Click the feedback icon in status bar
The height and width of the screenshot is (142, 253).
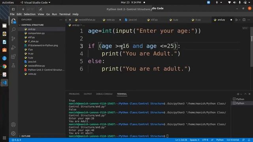click(244, 140)
